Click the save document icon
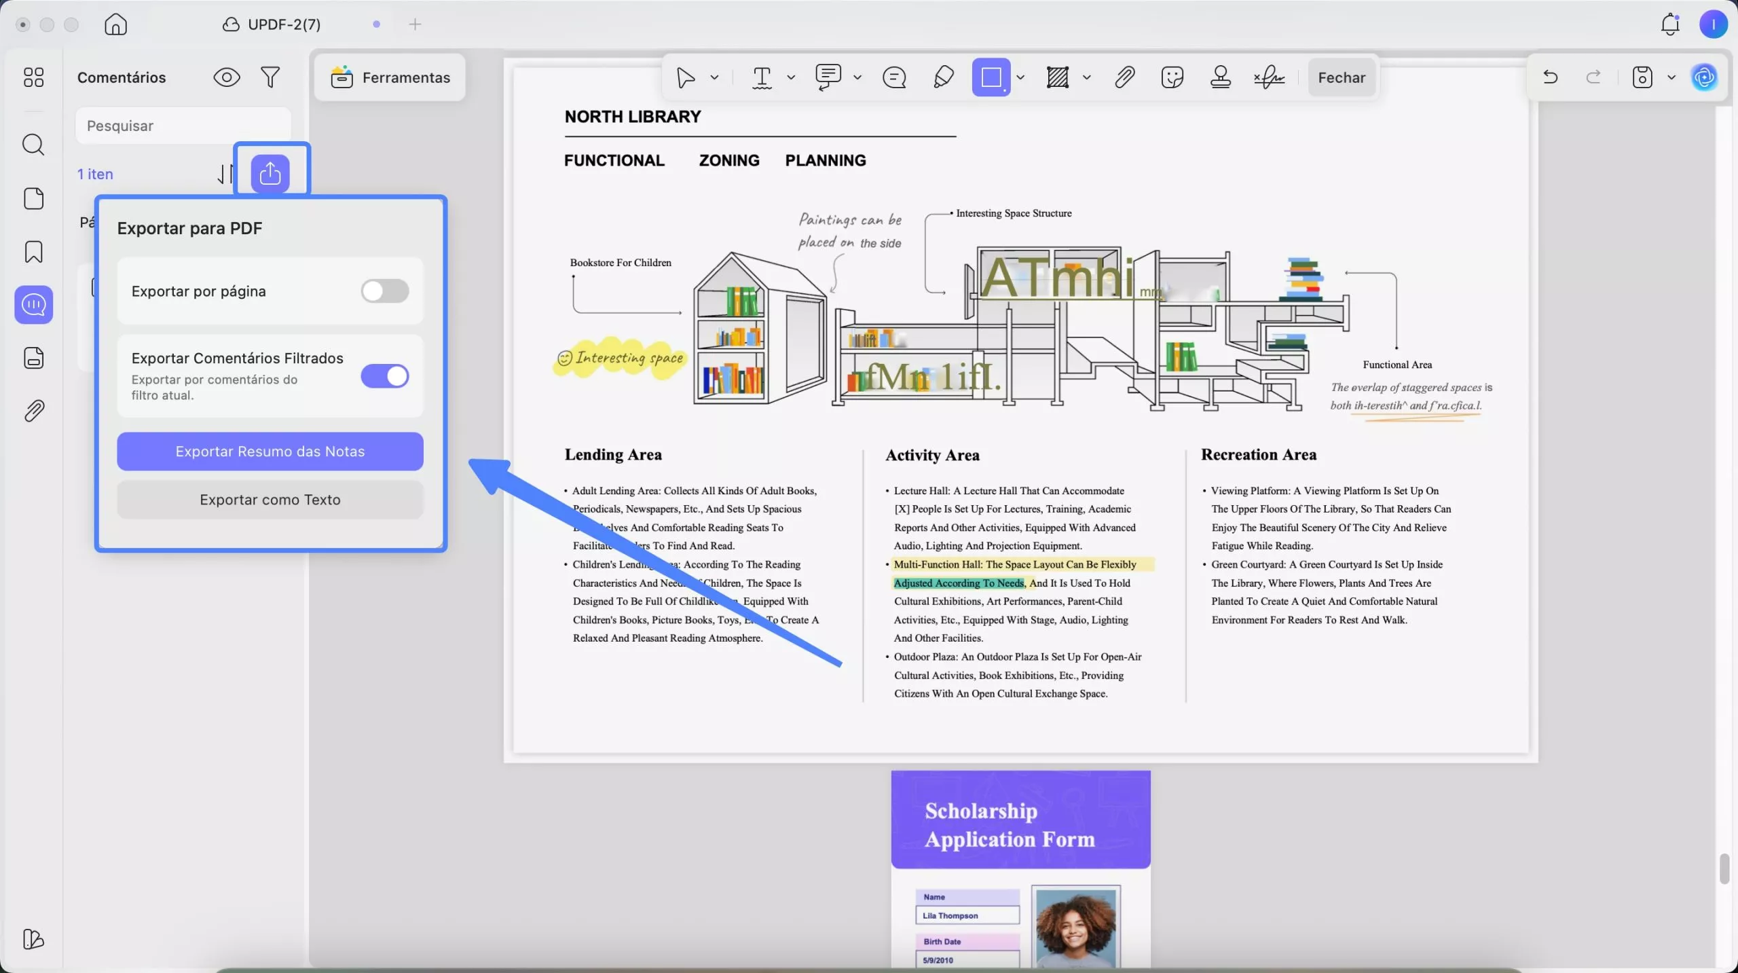This screenshot has height=973, width=1738. coord(1642,77)
